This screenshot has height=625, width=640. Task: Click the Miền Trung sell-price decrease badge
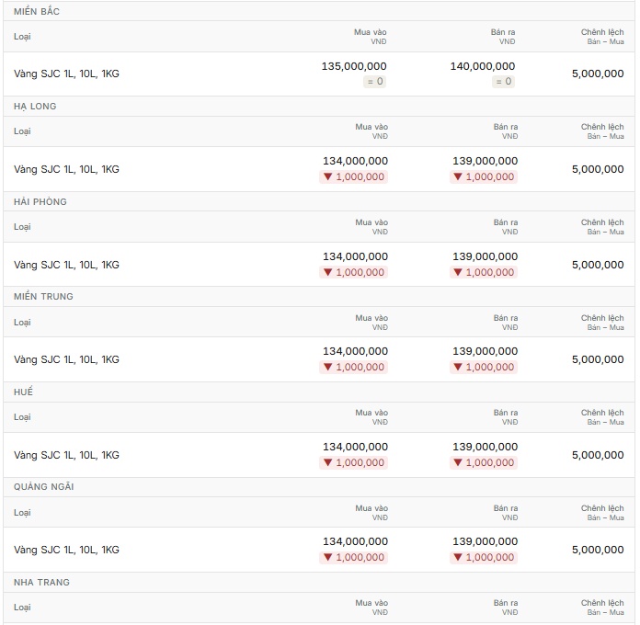[x=484, y=367]
